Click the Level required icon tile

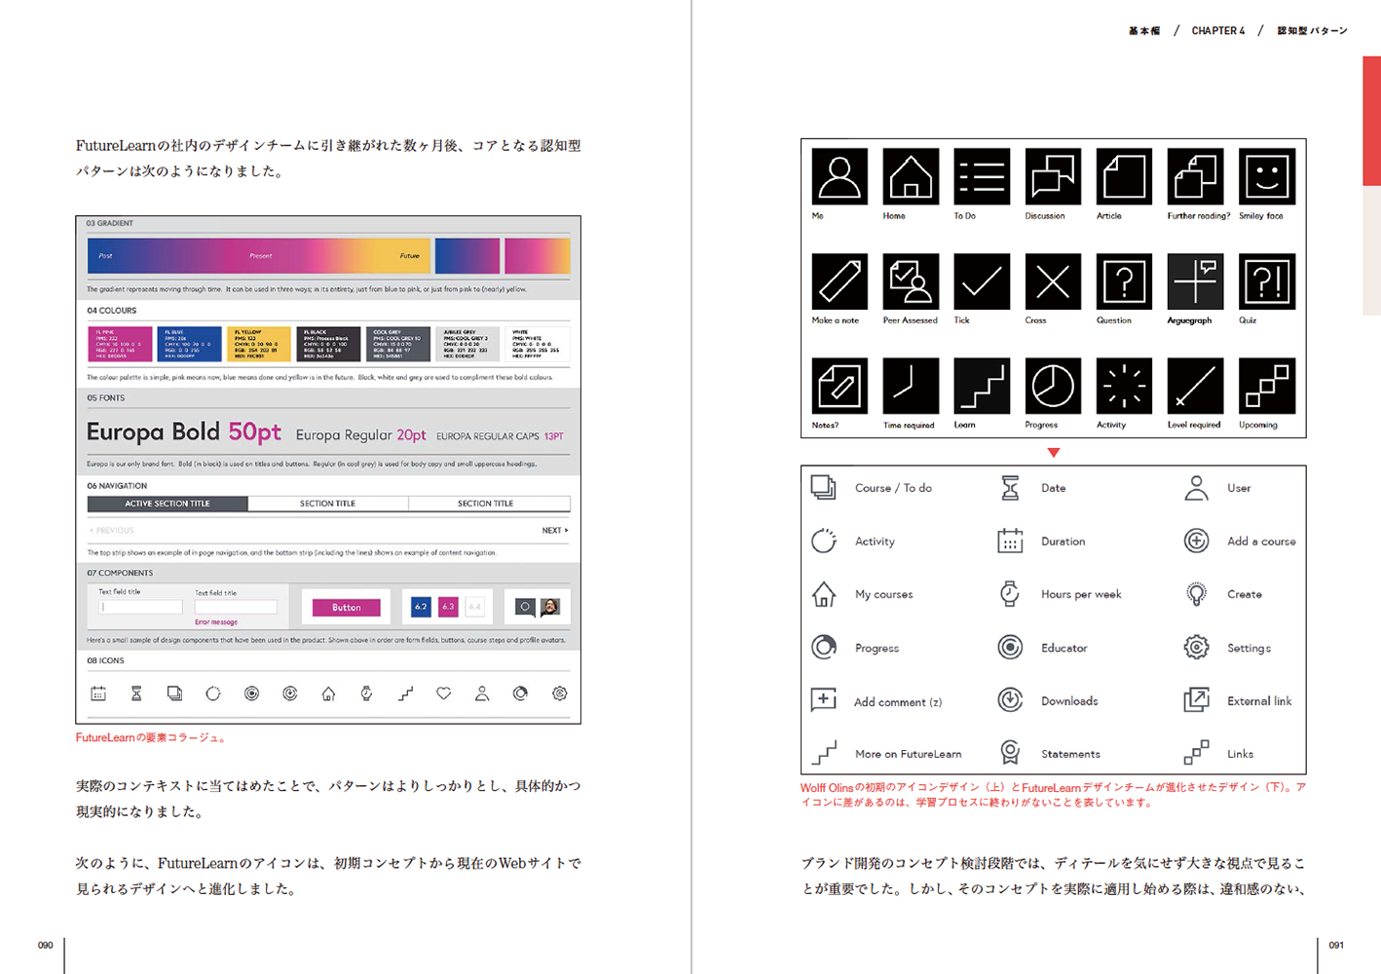(1195, 386)
